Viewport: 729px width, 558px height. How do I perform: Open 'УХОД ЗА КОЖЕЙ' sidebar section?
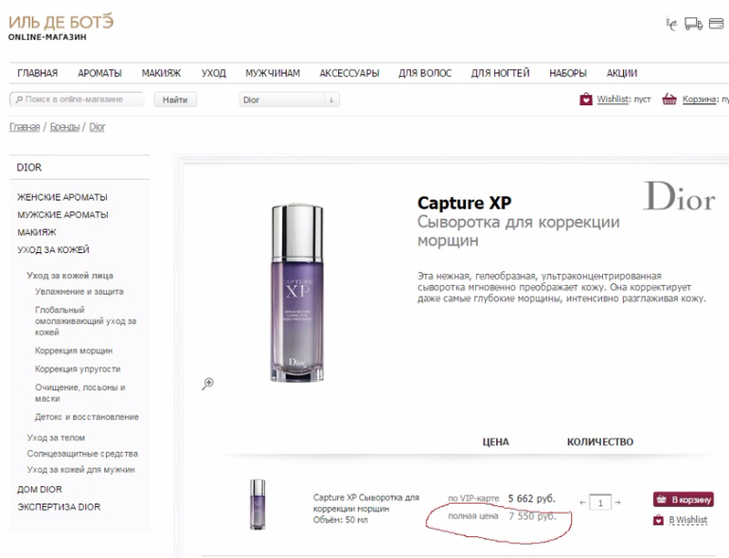pos(53,250)
